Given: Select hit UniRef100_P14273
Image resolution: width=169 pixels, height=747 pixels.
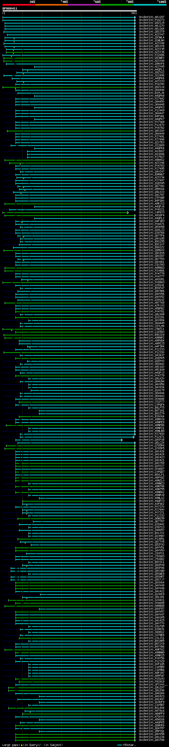Looking at the screenshot, I should click(x=152, y=20).
